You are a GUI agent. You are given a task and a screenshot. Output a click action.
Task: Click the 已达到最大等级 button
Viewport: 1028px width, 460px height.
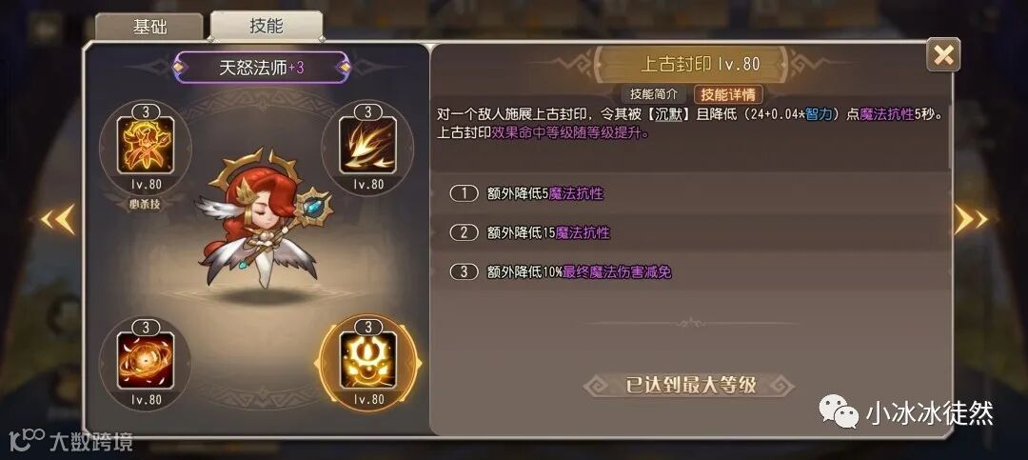[690, 385]
